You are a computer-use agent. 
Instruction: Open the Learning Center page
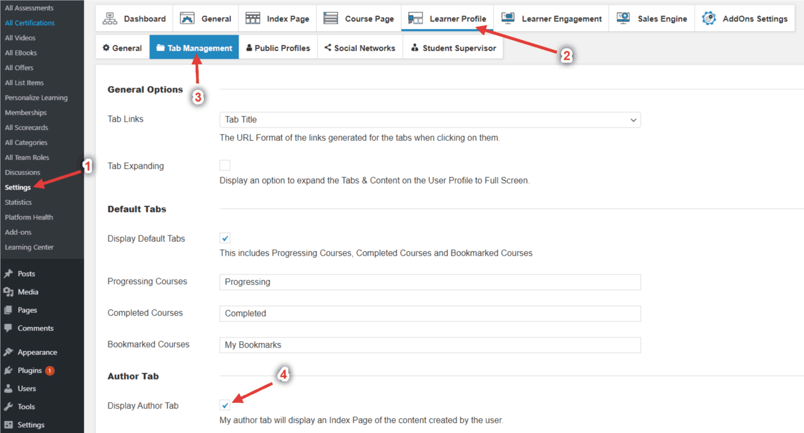pos(29,247)
